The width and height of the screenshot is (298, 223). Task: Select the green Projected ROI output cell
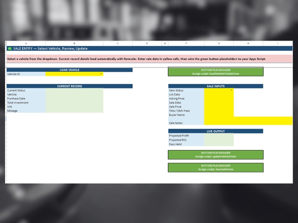point(219,140)
